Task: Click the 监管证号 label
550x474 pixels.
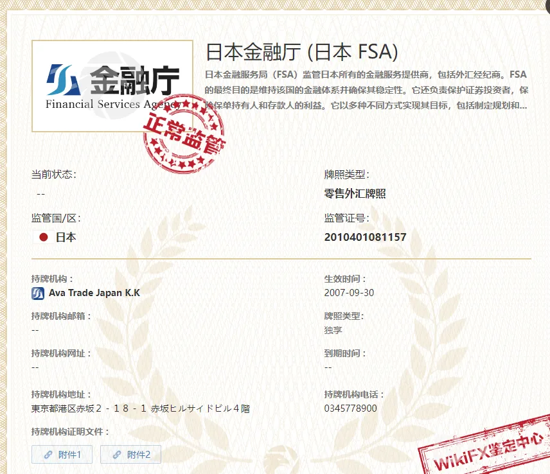Action: click(346, 218)
